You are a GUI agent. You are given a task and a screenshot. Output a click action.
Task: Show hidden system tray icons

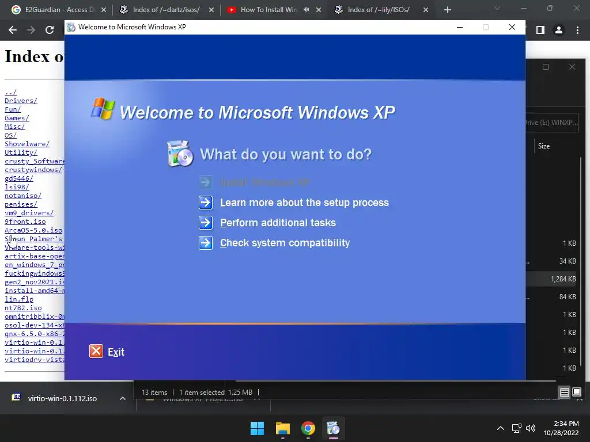[501, 428]
